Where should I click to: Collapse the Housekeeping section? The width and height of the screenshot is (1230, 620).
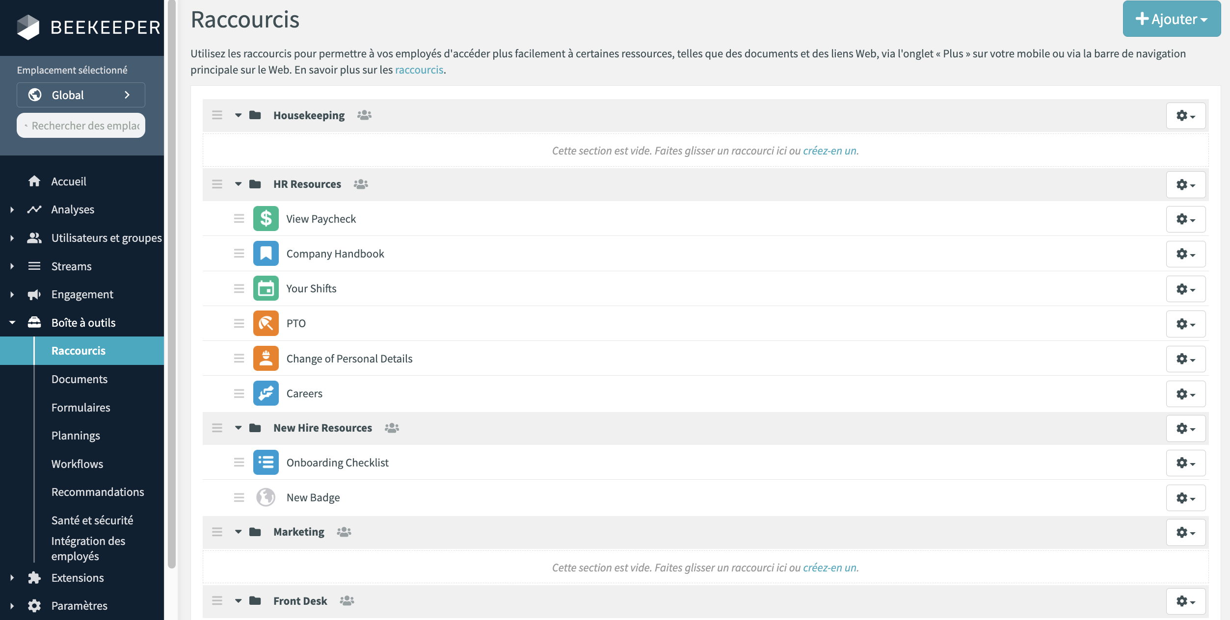238,115
